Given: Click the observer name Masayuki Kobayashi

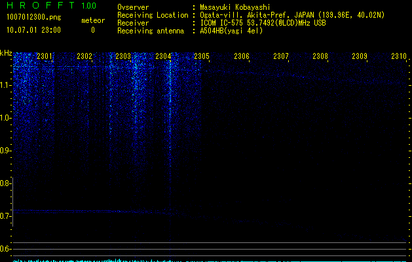Looking at the screenshot, I should 235,7.
